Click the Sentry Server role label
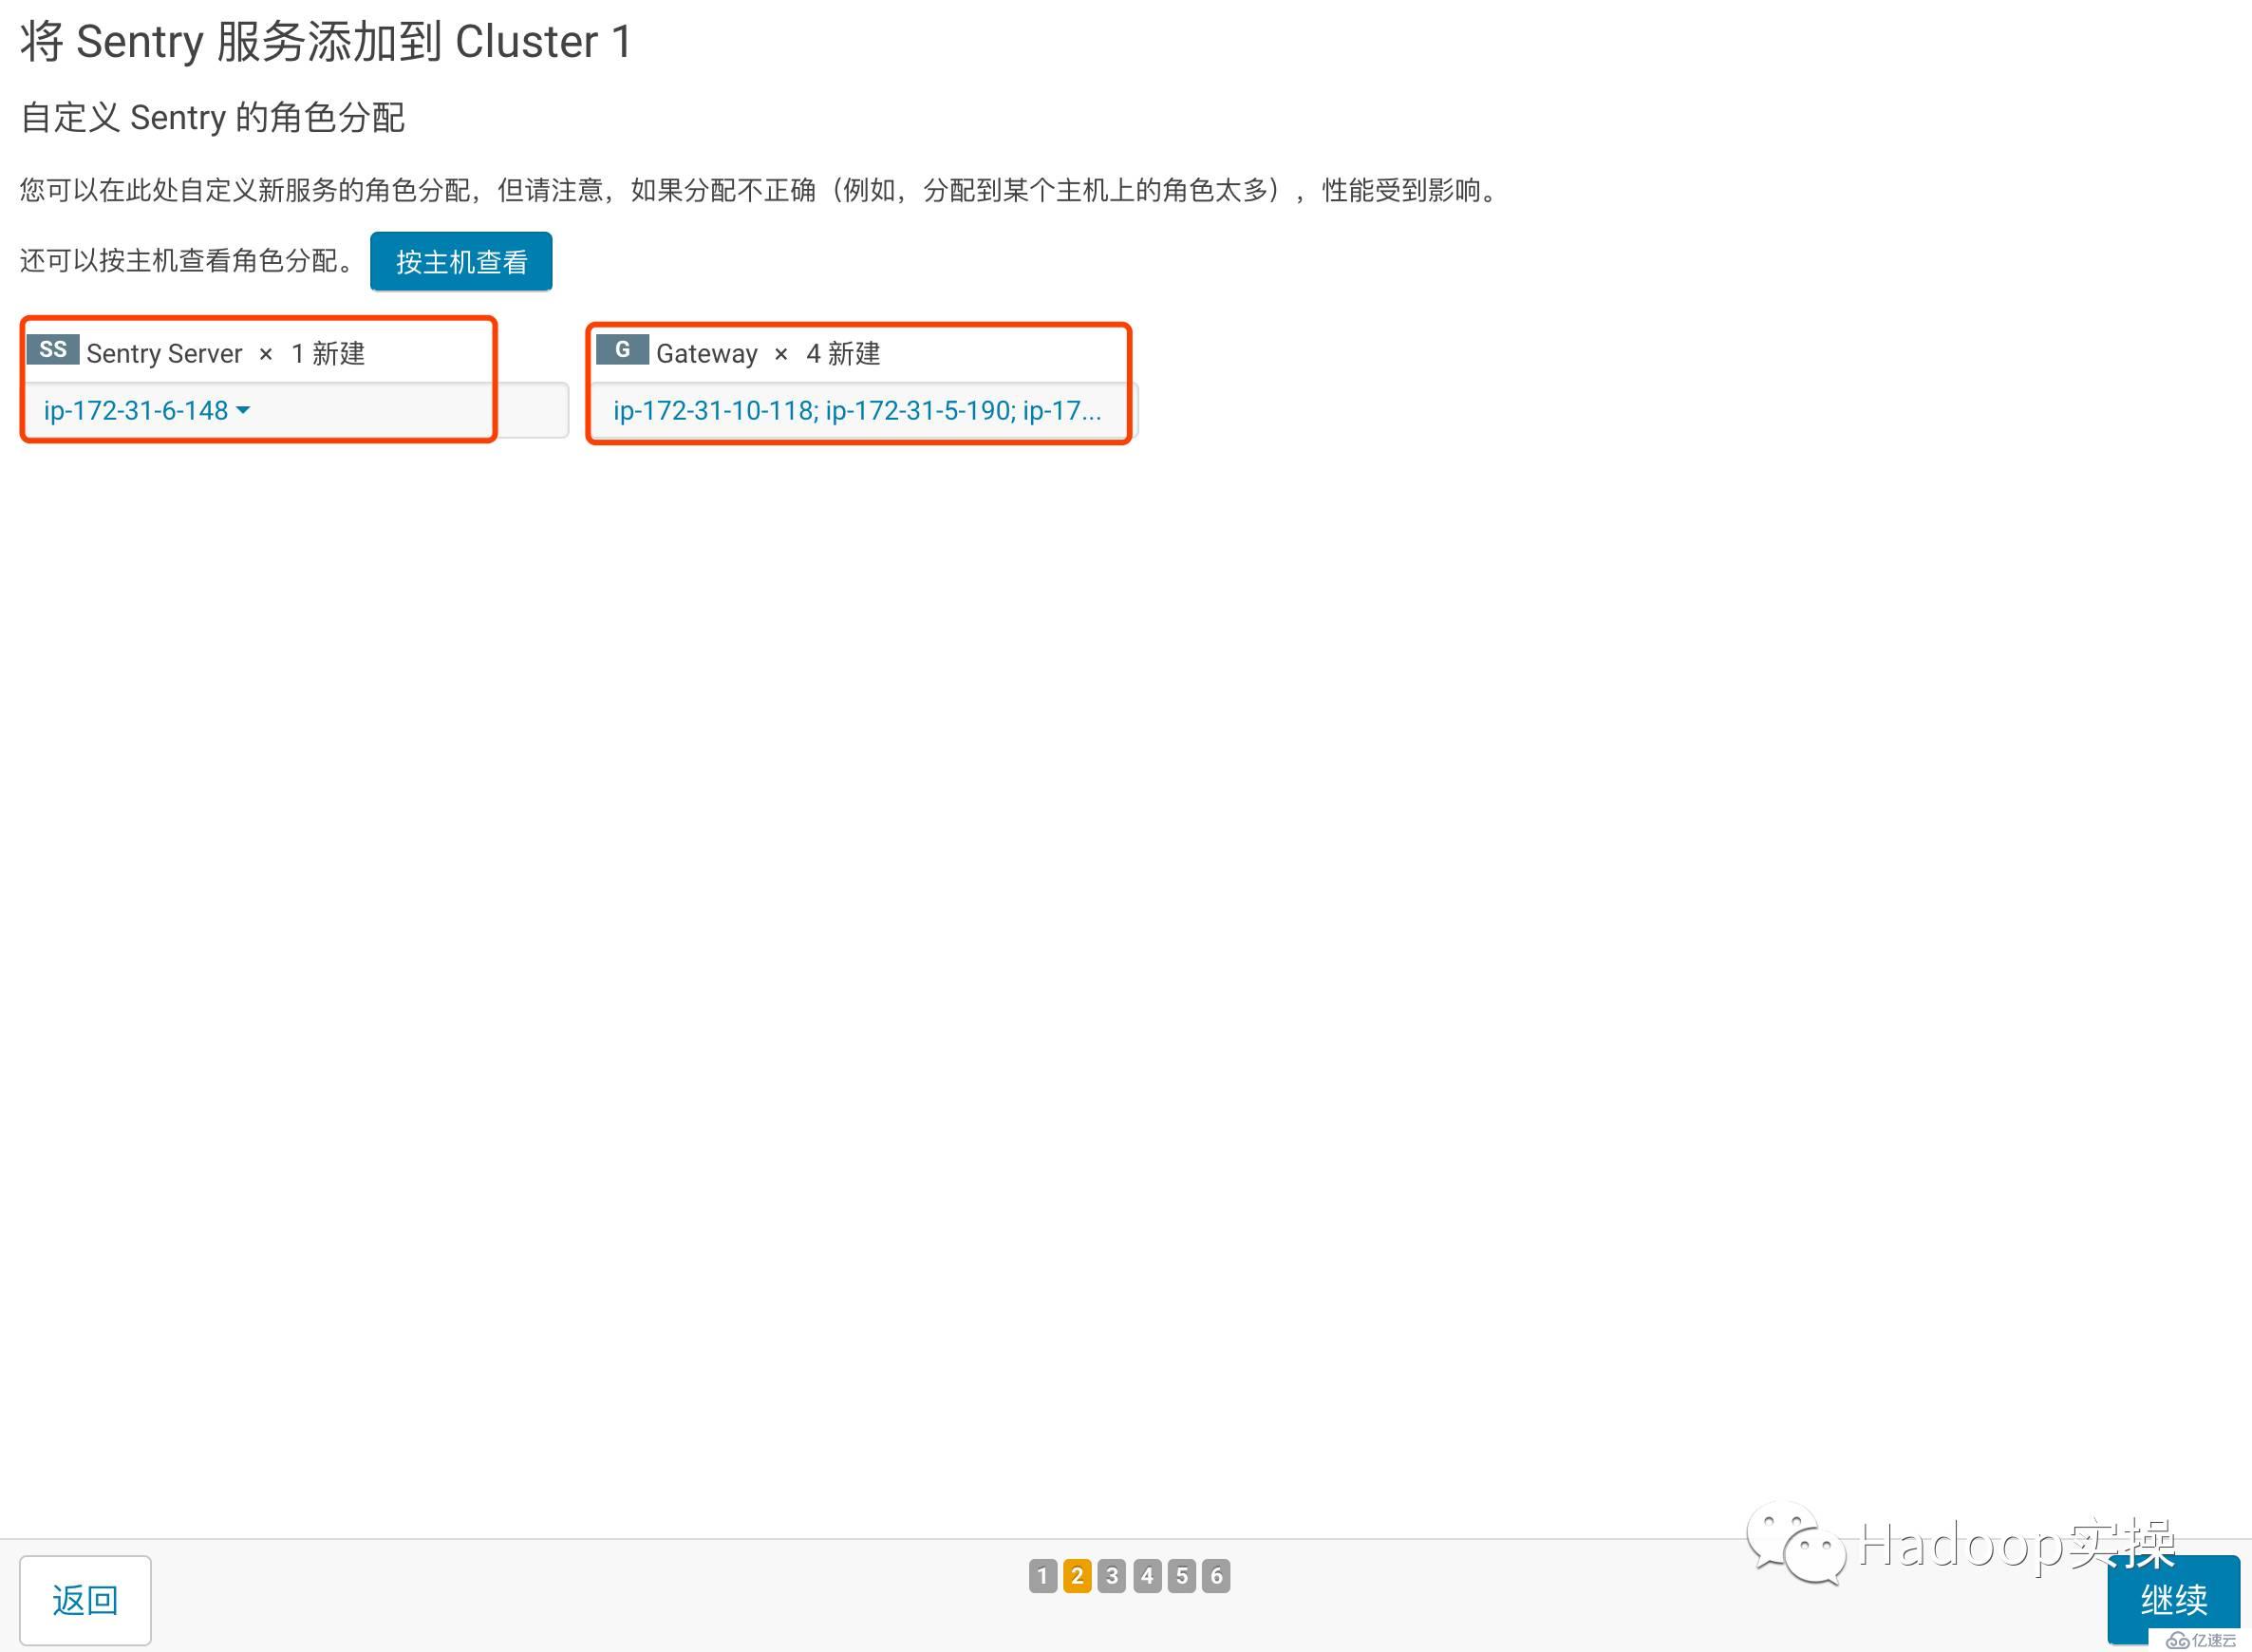2252x1652 pixels. [x=164, y=354]
